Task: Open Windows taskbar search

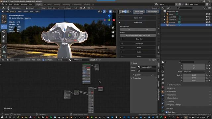Action: (x=6, y=117)
